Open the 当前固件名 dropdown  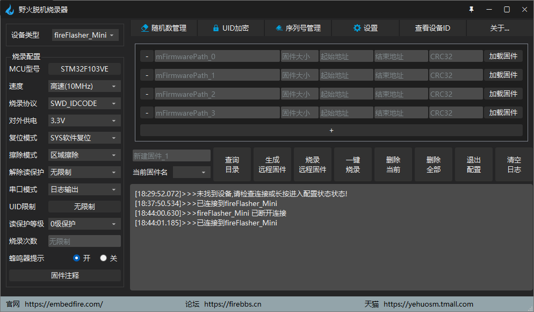192,172
